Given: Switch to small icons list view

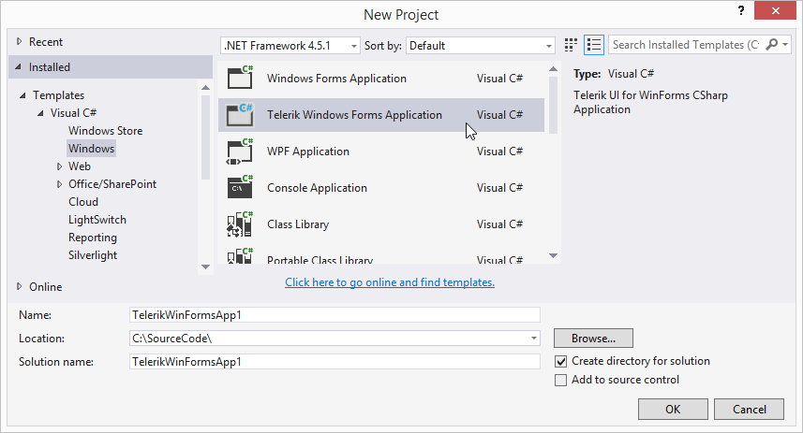Looking at the screenshot, I should 594,45.
